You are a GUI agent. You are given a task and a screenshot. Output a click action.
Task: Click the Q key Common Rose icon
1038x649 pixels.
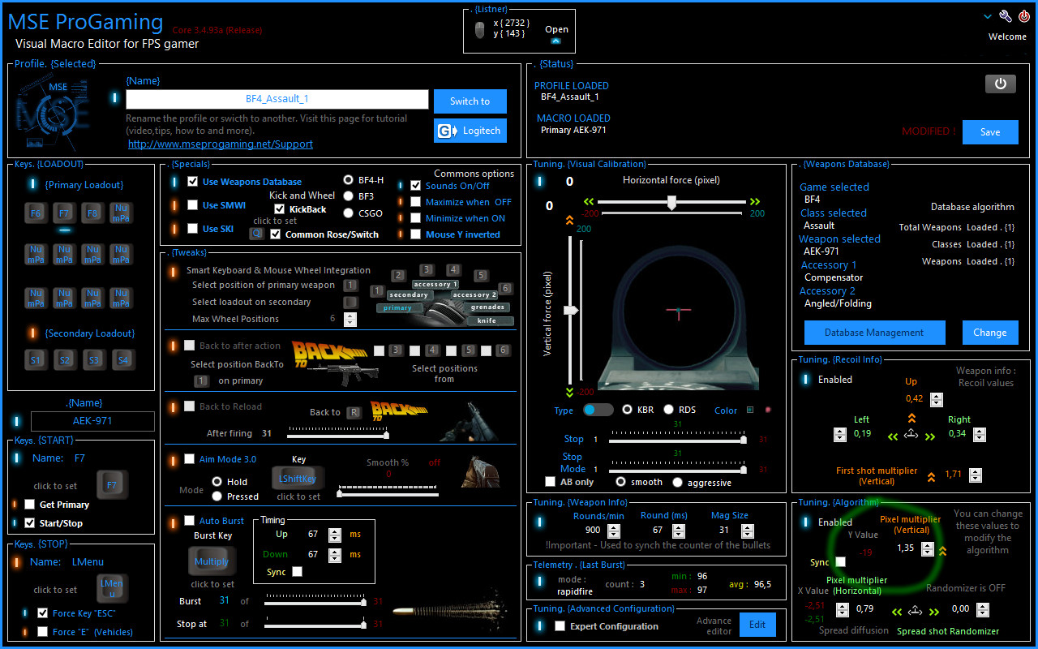pyautogui.click(x=256, y=234)
